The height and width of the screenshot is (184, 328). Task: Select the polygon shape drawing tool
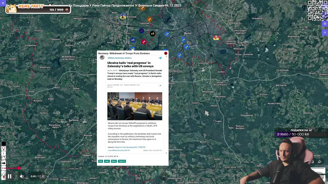coord(4,158)
